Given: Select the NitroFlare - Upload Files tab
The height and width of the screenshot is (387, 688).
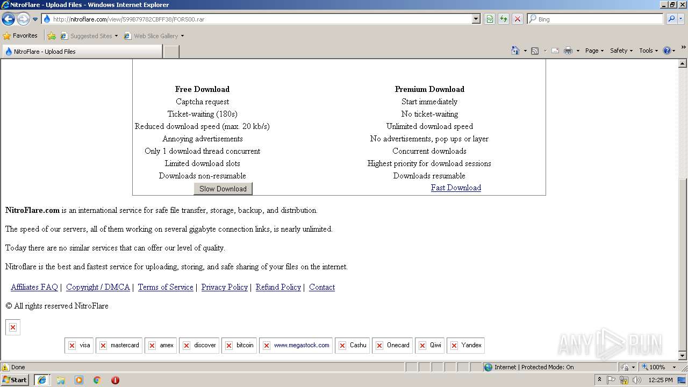Looking at the screenshot, I should (82, 52).
